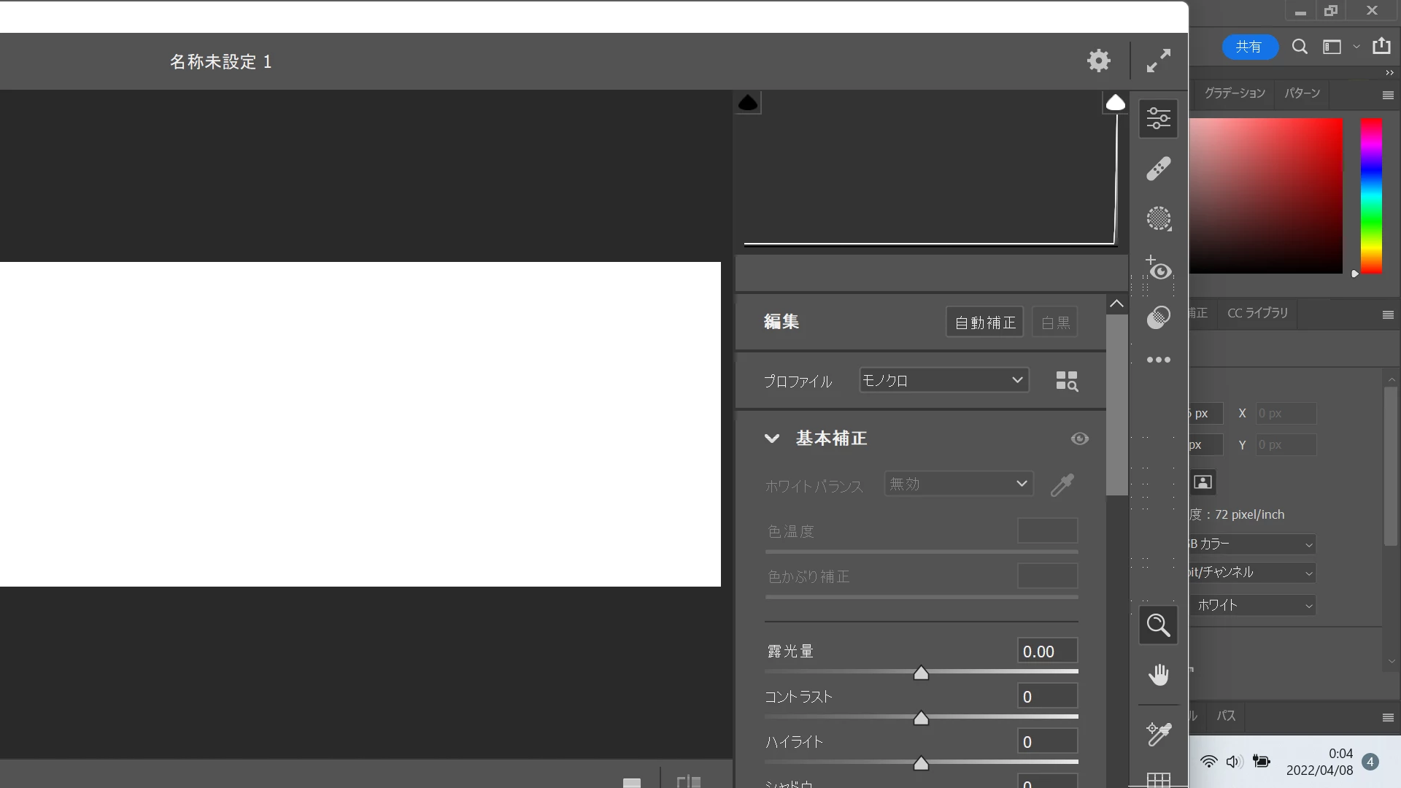Toggle shadow clipping warning triangle
The height and width of the screenshot is (788, 1401).
click(748, 103)
